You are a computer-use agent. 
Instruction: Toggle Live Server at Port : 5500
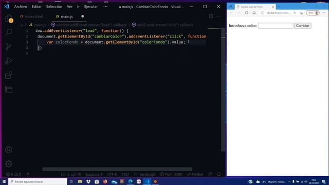(x=171, y=174)
